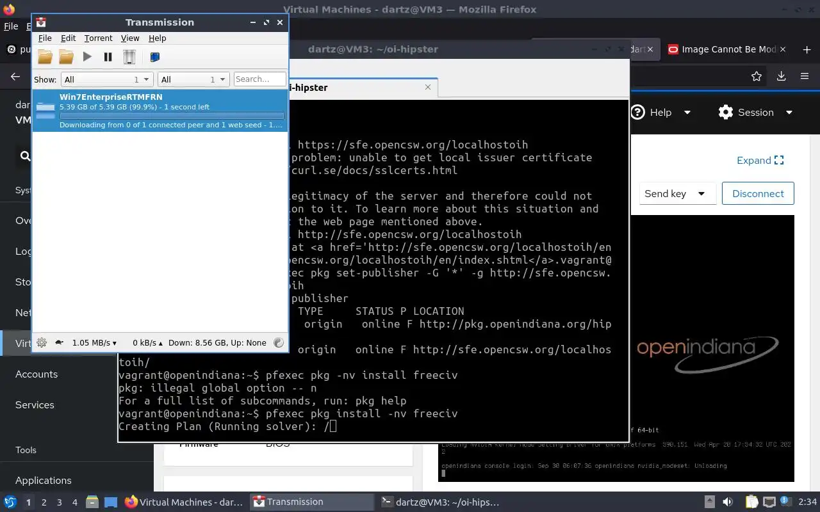
Task: Bookmark this page with star icon
Action: (757, 77)
